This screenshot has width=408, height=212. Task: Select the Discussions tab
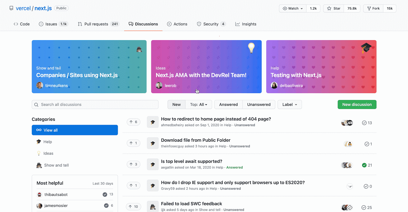(143, 24)
